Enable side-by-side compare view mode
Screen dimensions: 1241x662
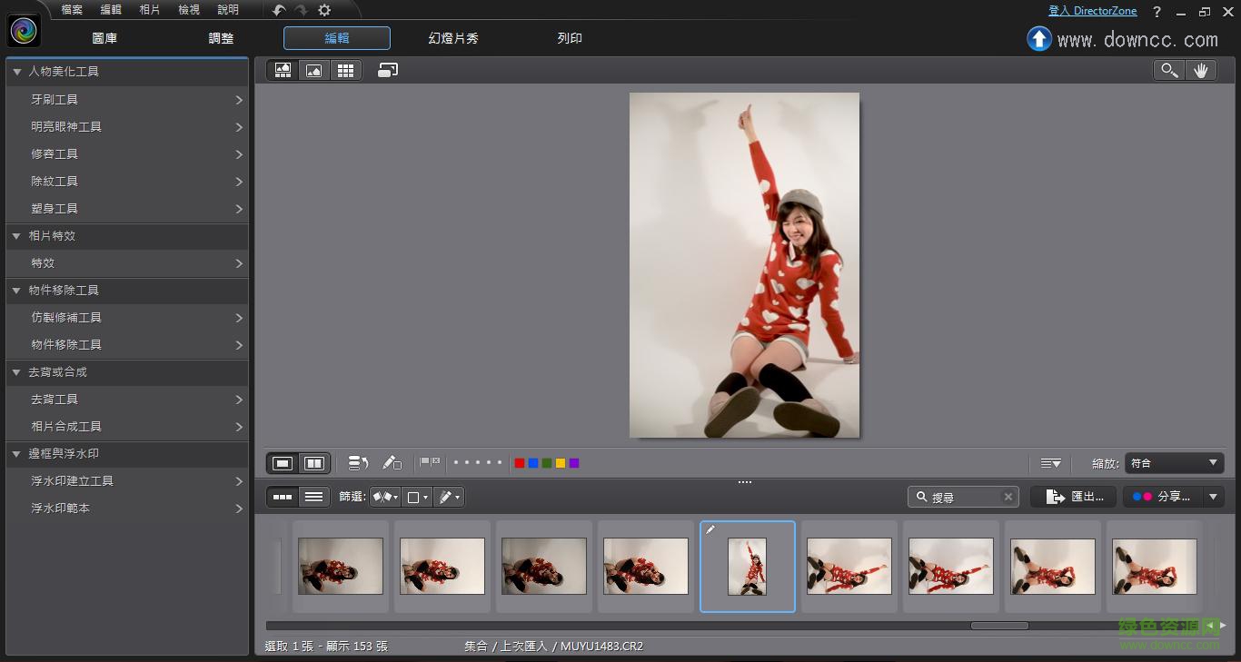(314, 463)
